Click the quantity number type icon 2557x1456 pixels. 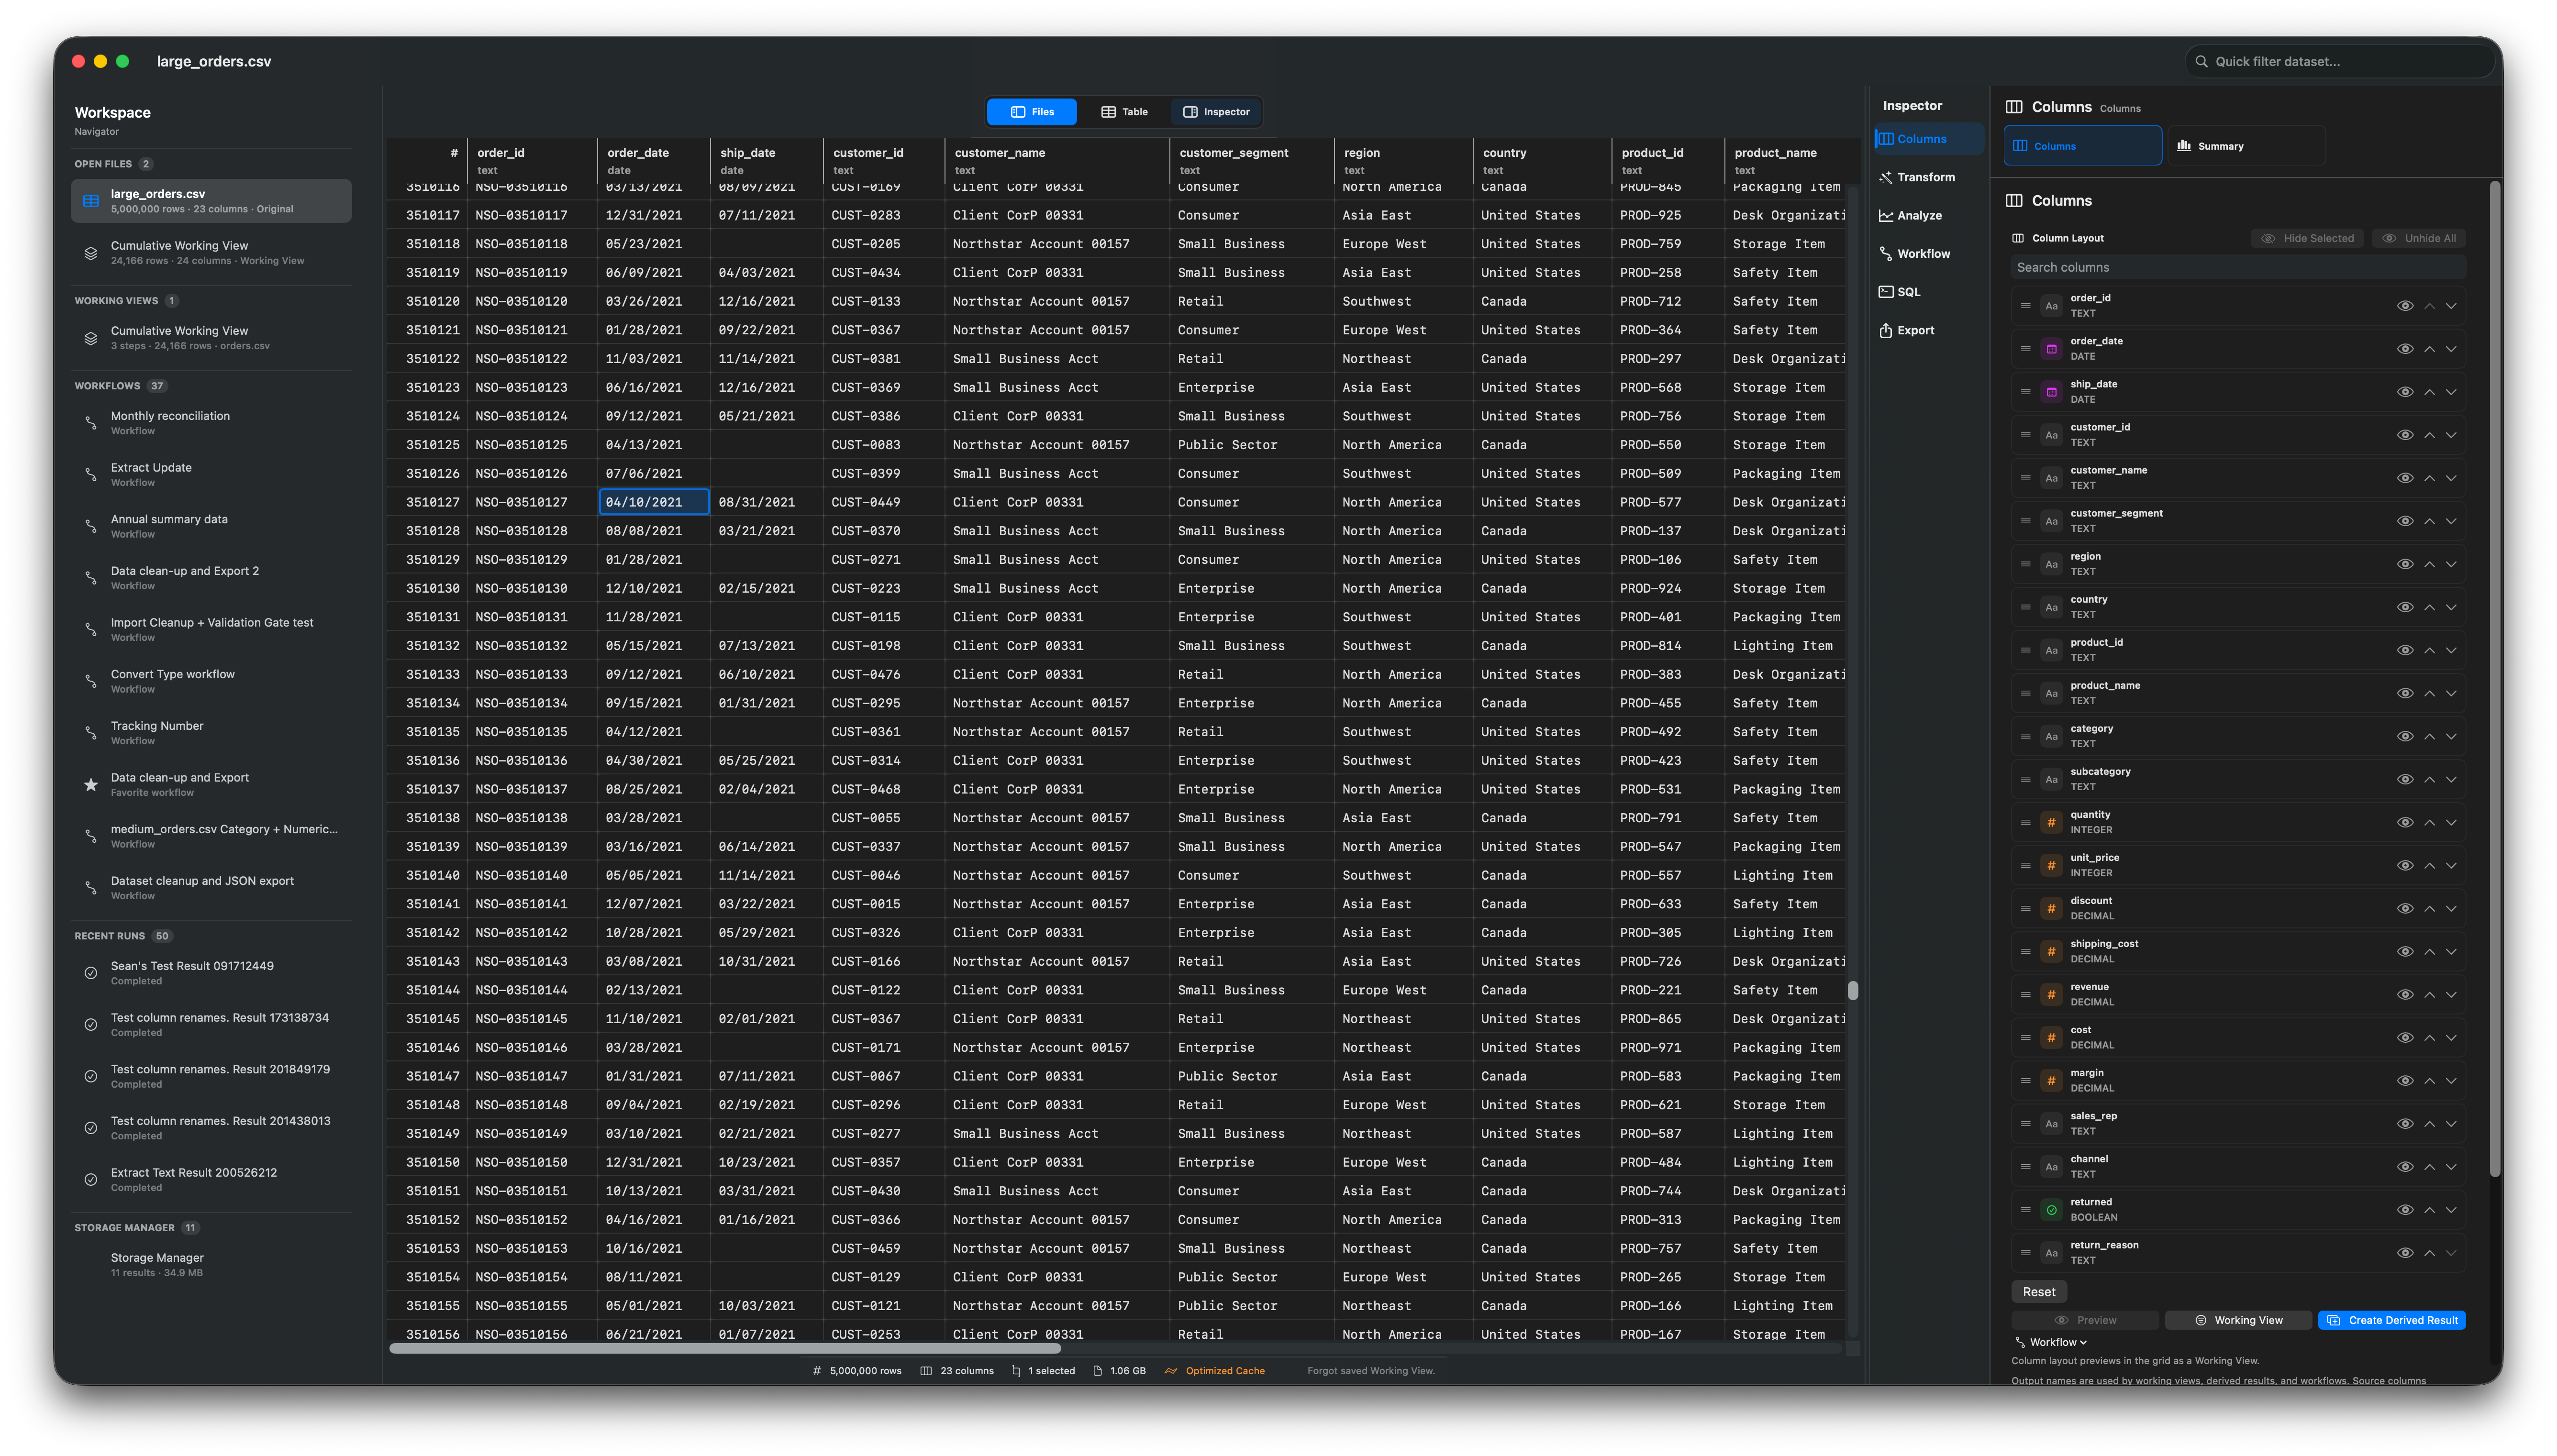click(2051, 822)
